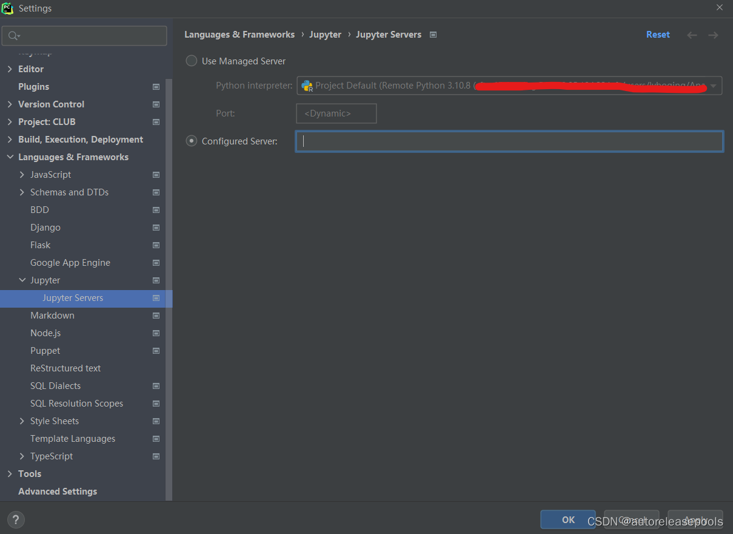This screenshot has height=534, width=733.
Task: Click the project-level icon beside TypeScript
Action: point(156,456)
